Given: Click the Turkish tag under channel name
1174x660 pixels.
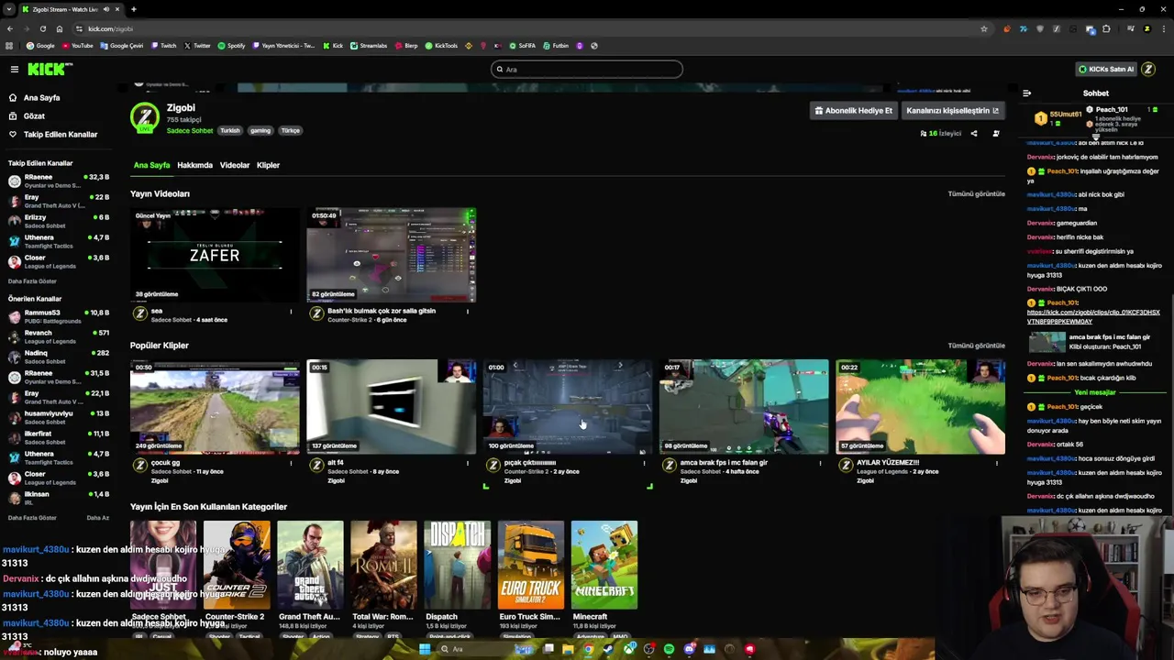Looking at the screenshot, I should tap(230, 131).
